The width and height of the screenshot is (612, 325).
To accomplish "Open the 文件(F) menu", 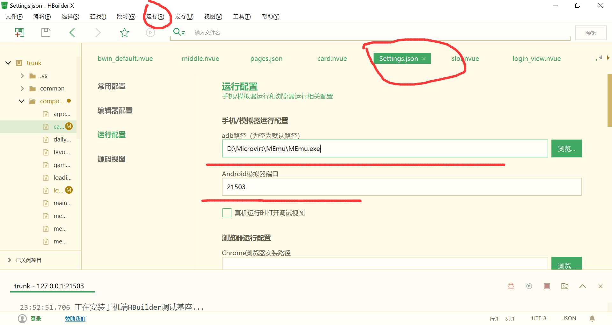I will click(x=14, y=17).
